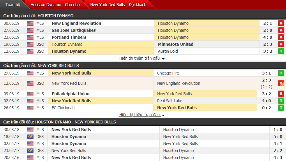Screen dimensions: 286x161
Task: Click USO league label on 19.06.19
Action: [x=40, y=44]
